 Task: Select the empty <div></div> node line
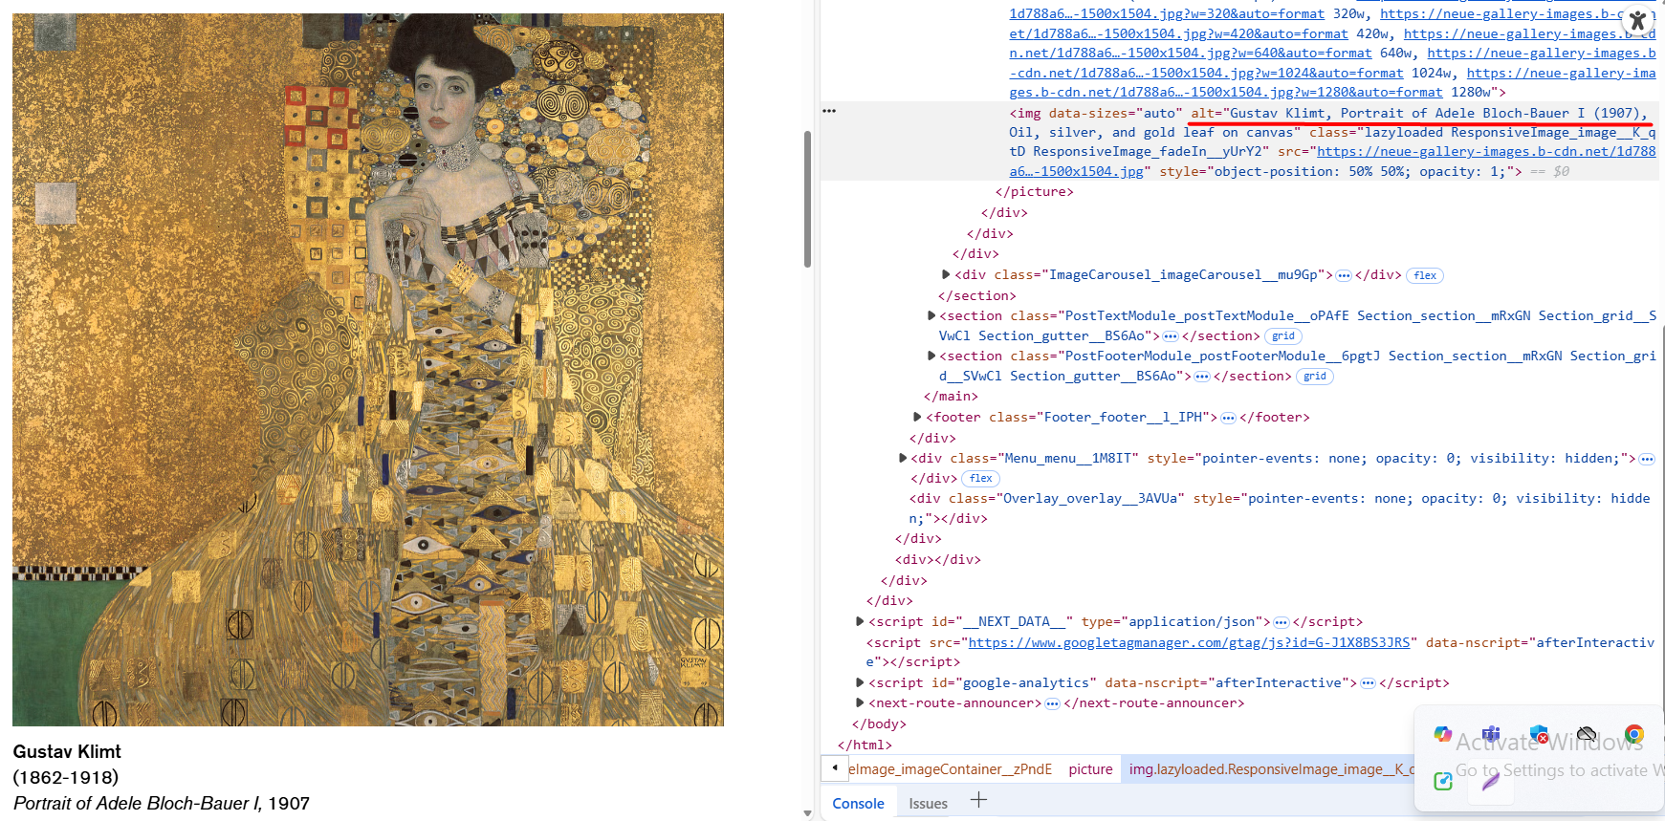point(937,559)
